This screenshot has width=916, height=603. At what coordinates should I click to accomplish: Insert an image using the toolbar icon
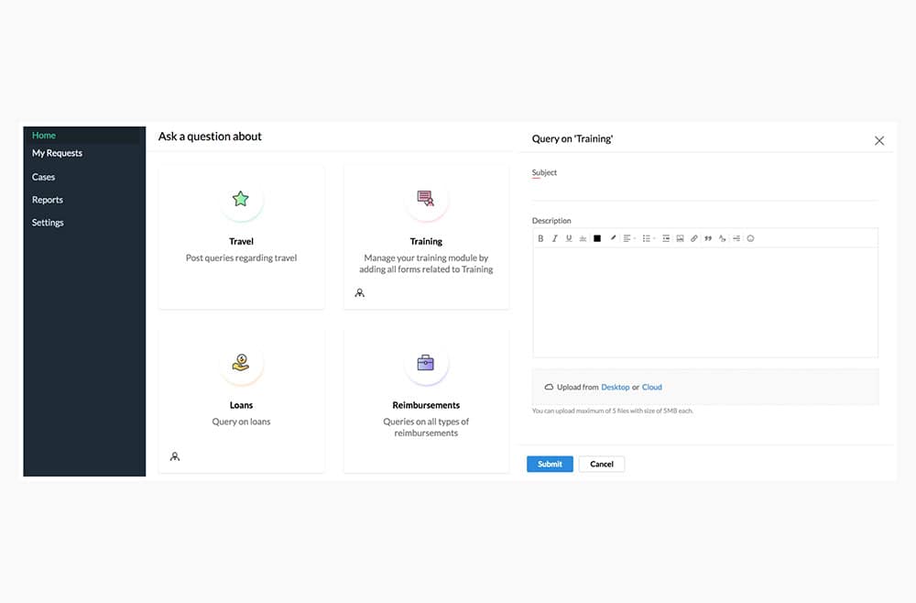tap(680, 238)
